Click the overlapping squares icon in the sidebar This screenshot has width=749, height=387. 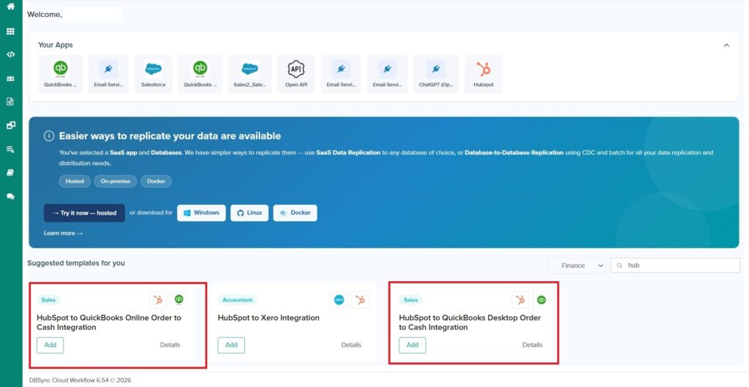10,126
